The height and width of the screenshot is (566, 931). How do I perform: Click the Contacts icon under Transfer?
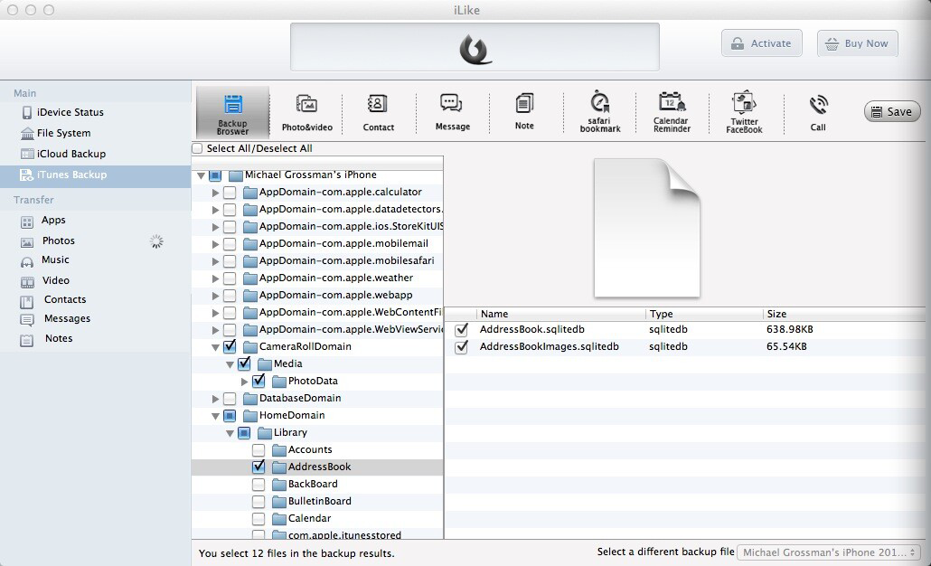[x=27, y=302]
